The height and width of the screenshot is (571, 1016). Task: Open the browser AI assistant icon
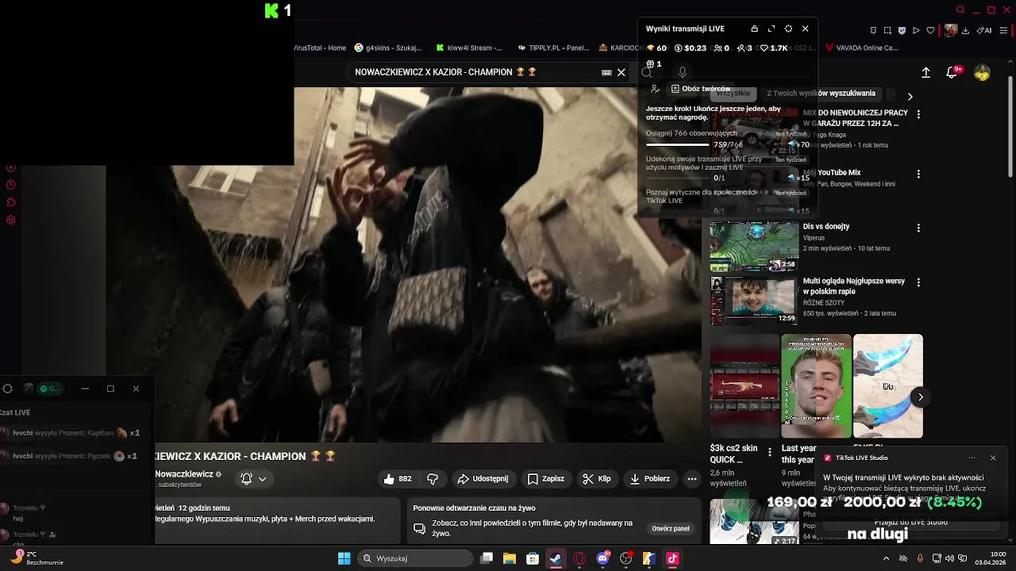point(985,30)
